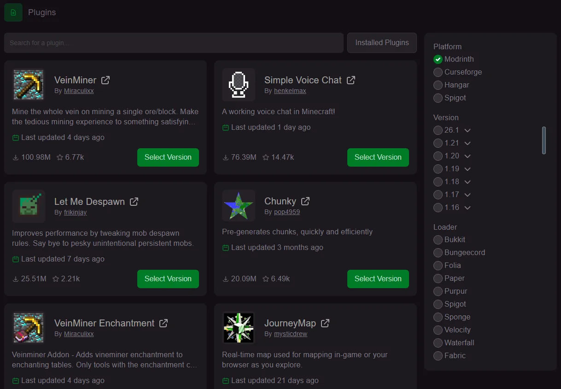
Task: Click the Simple Voice Chat microphone thumbnail
Action: point(239,85)
